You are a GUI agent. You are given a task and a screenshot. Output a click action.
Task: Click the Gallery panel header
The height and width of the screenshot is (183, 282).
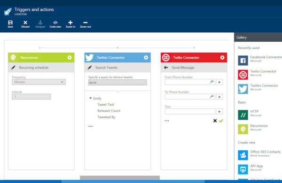click(258, 38)
